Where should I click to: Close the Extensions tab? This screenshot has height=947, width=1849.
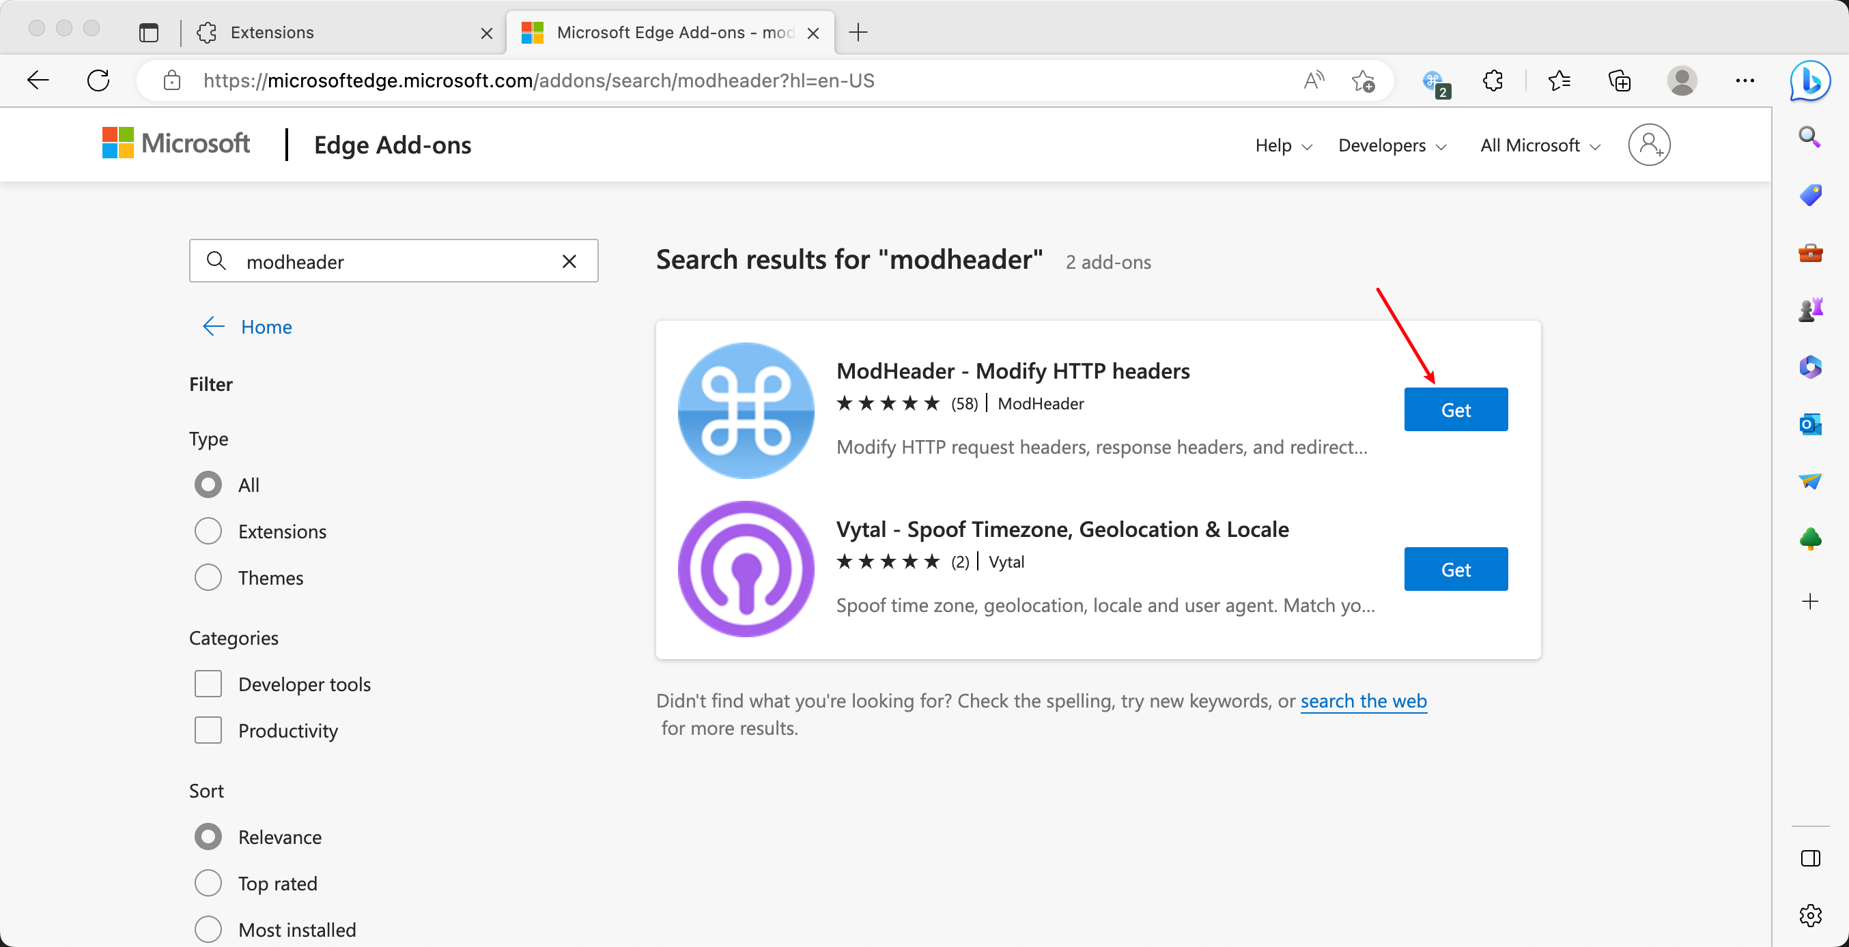tap(486, 33)
